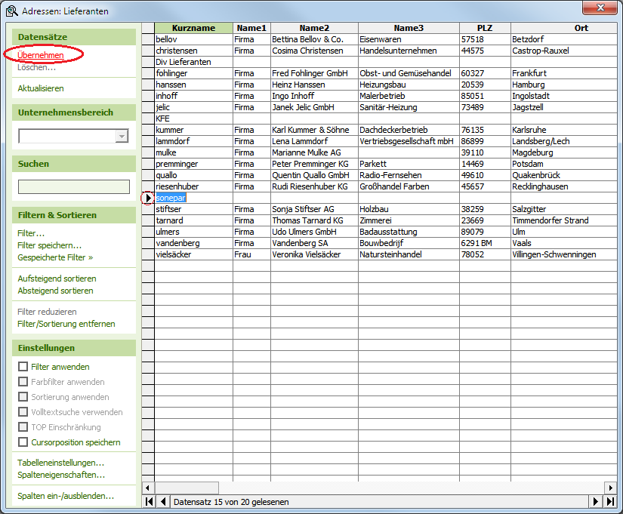The image size is (623, 514).
Task: Expand Gespeicherte Filter submenu
Action: (x=55, y=257)
